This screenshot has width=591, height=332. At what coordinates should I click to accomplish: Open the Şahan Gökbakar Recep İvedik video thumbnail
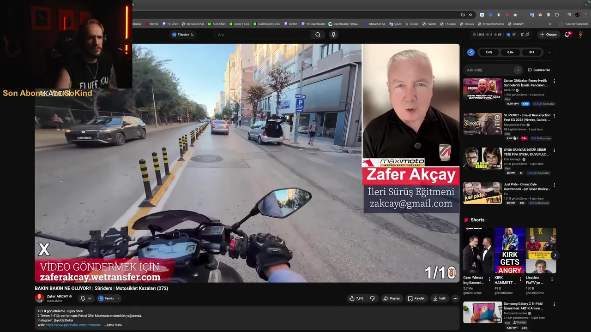482,89
